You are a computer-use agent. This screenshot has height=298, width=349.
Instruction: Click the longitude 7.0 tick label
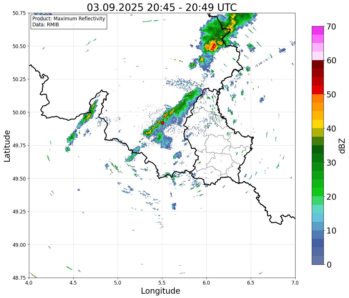295,283
